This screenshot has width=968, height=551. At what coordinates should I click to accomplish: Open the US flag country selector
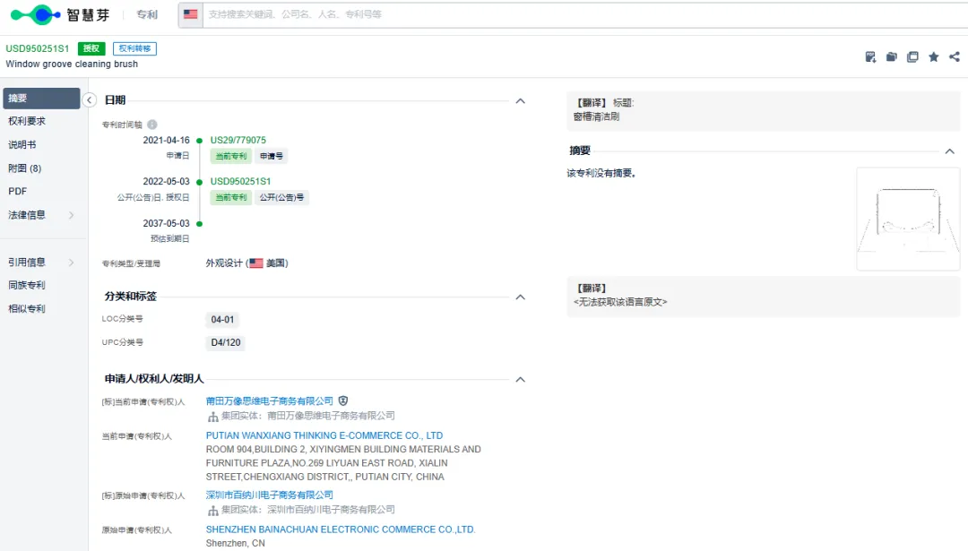[x=191, y=14]
